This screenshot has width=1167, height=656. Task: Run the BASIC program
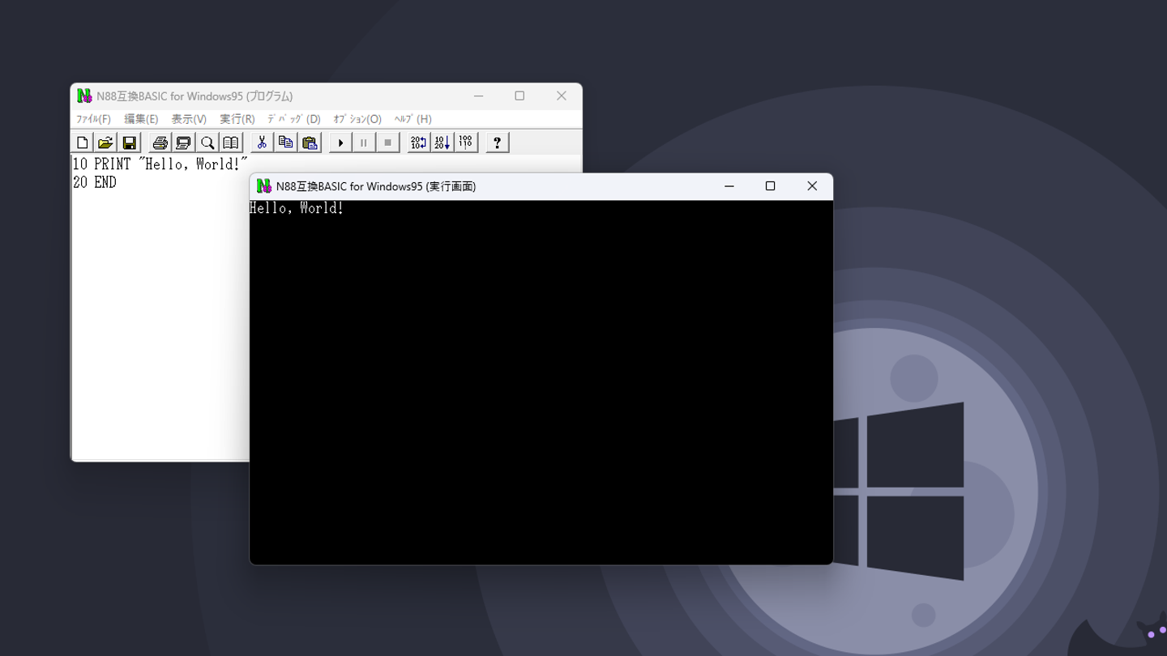coord(340,143)
